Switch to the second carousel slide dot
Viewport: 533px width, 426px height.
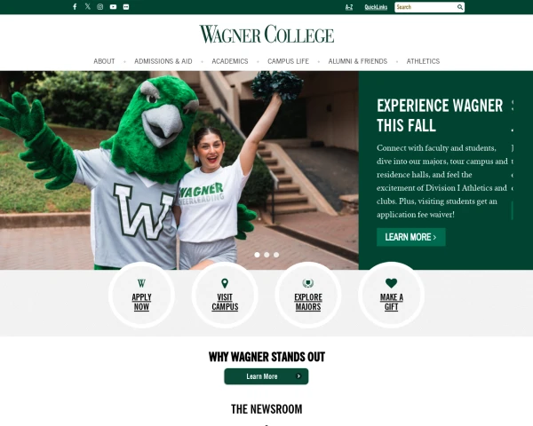pyautogui.click(x=266, y=255)
